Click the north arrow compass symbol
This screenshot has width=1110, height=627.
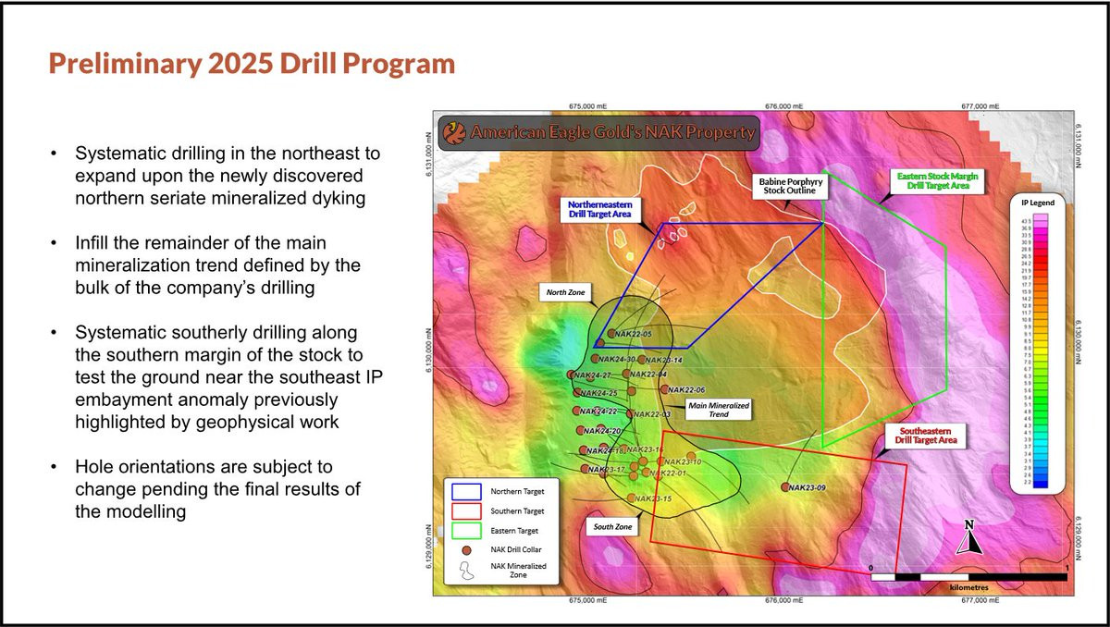coord(968,537)
